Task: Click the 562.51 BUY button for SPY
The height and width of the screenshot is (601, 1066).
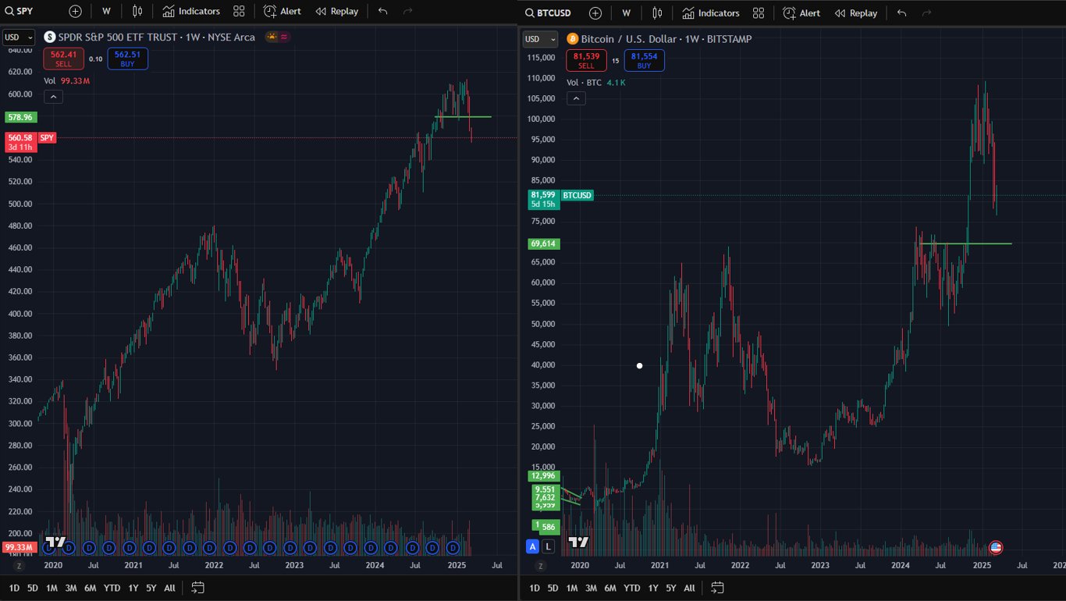Action: pyautogui.click(x=127, y=59)
